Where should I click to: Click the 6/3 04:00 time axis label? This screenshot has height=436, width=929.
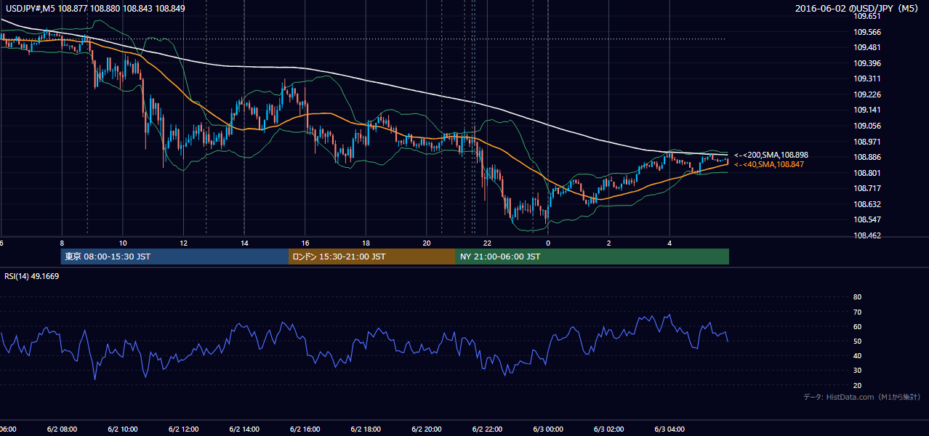click(x=669, y=429)
